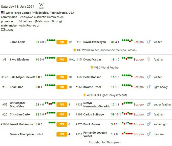Click the male symbol on Ennis bout

149,42
